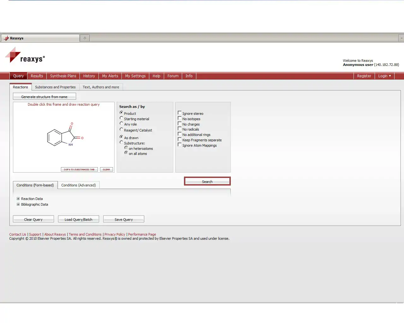Switch to Substances and Properties tab
Viewport: 404px width, 323px height.
coord(55,87)
